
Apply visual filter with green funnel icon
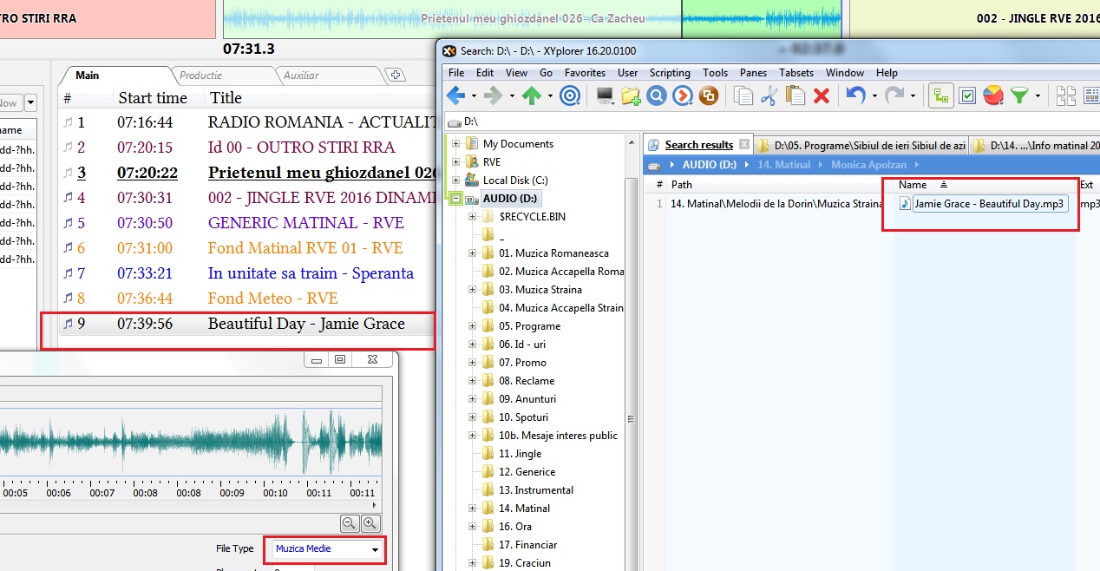coord(1020,95)
